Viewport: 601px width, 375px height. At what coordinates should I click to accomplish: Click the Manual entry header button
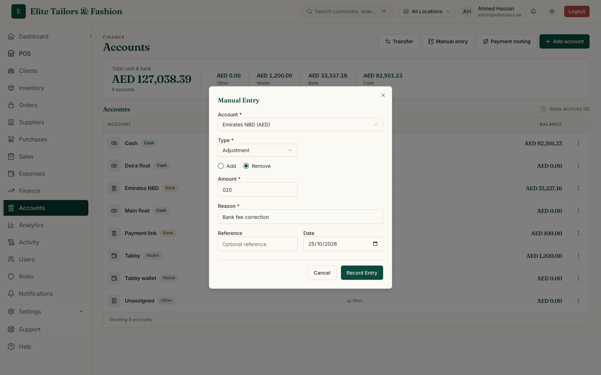(x=448, y=41)
